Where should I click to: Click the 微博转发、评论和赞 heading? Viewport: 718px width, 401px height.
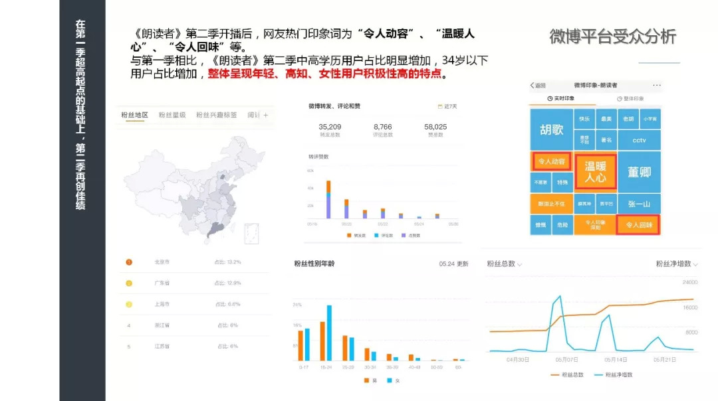(334, 106)
